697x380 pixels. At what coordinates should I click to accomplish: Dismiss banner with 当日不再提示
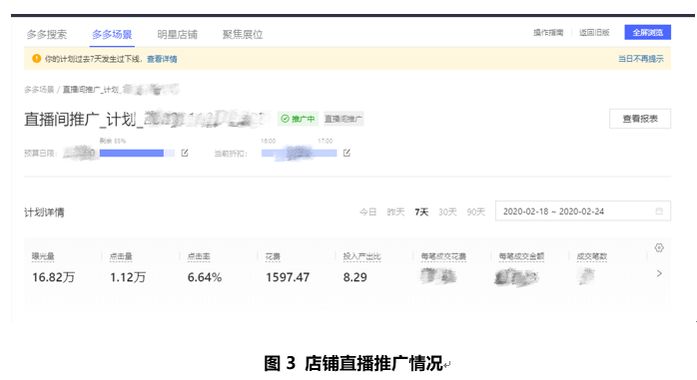tap(640, 59)
